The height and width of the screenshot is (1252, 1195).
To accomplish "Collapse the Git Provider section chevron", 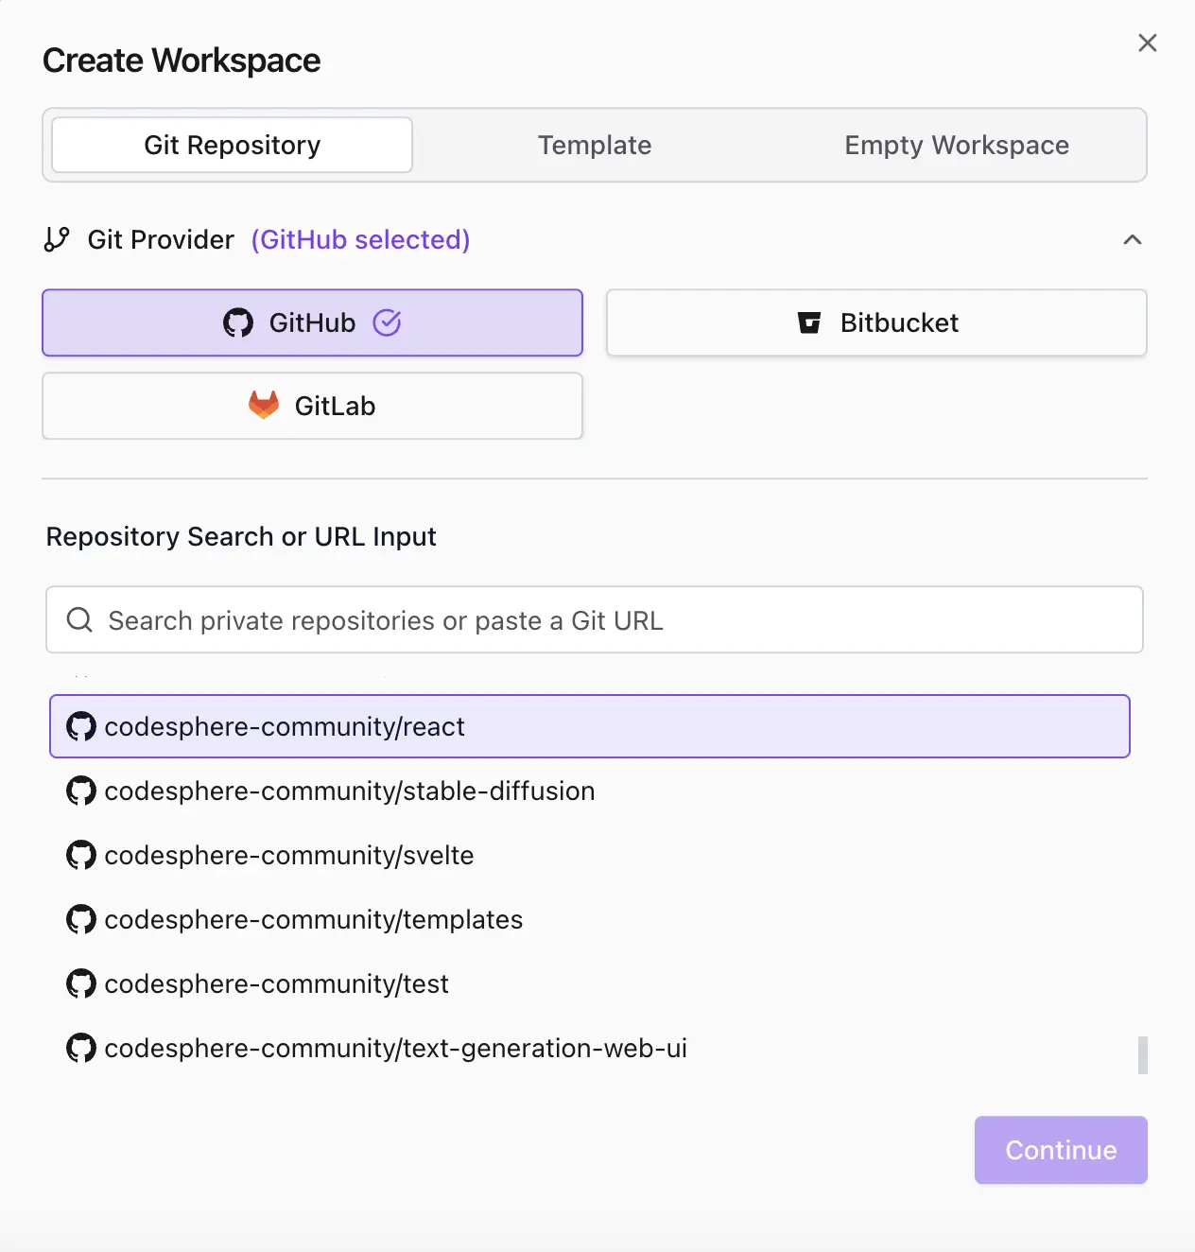I will (1133, 239).
